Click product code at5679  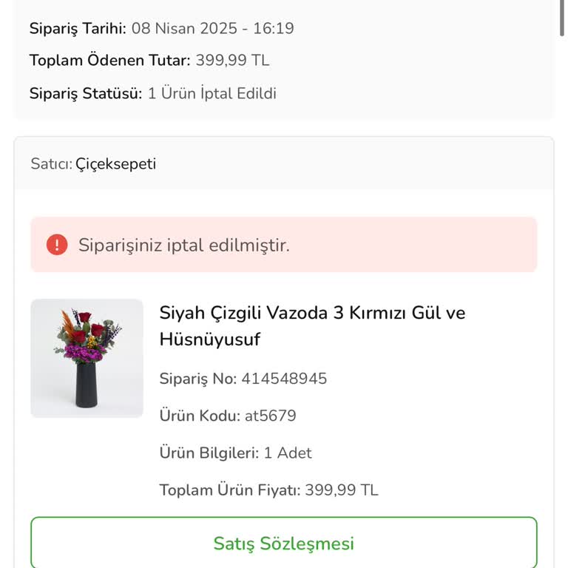point(271,416)
